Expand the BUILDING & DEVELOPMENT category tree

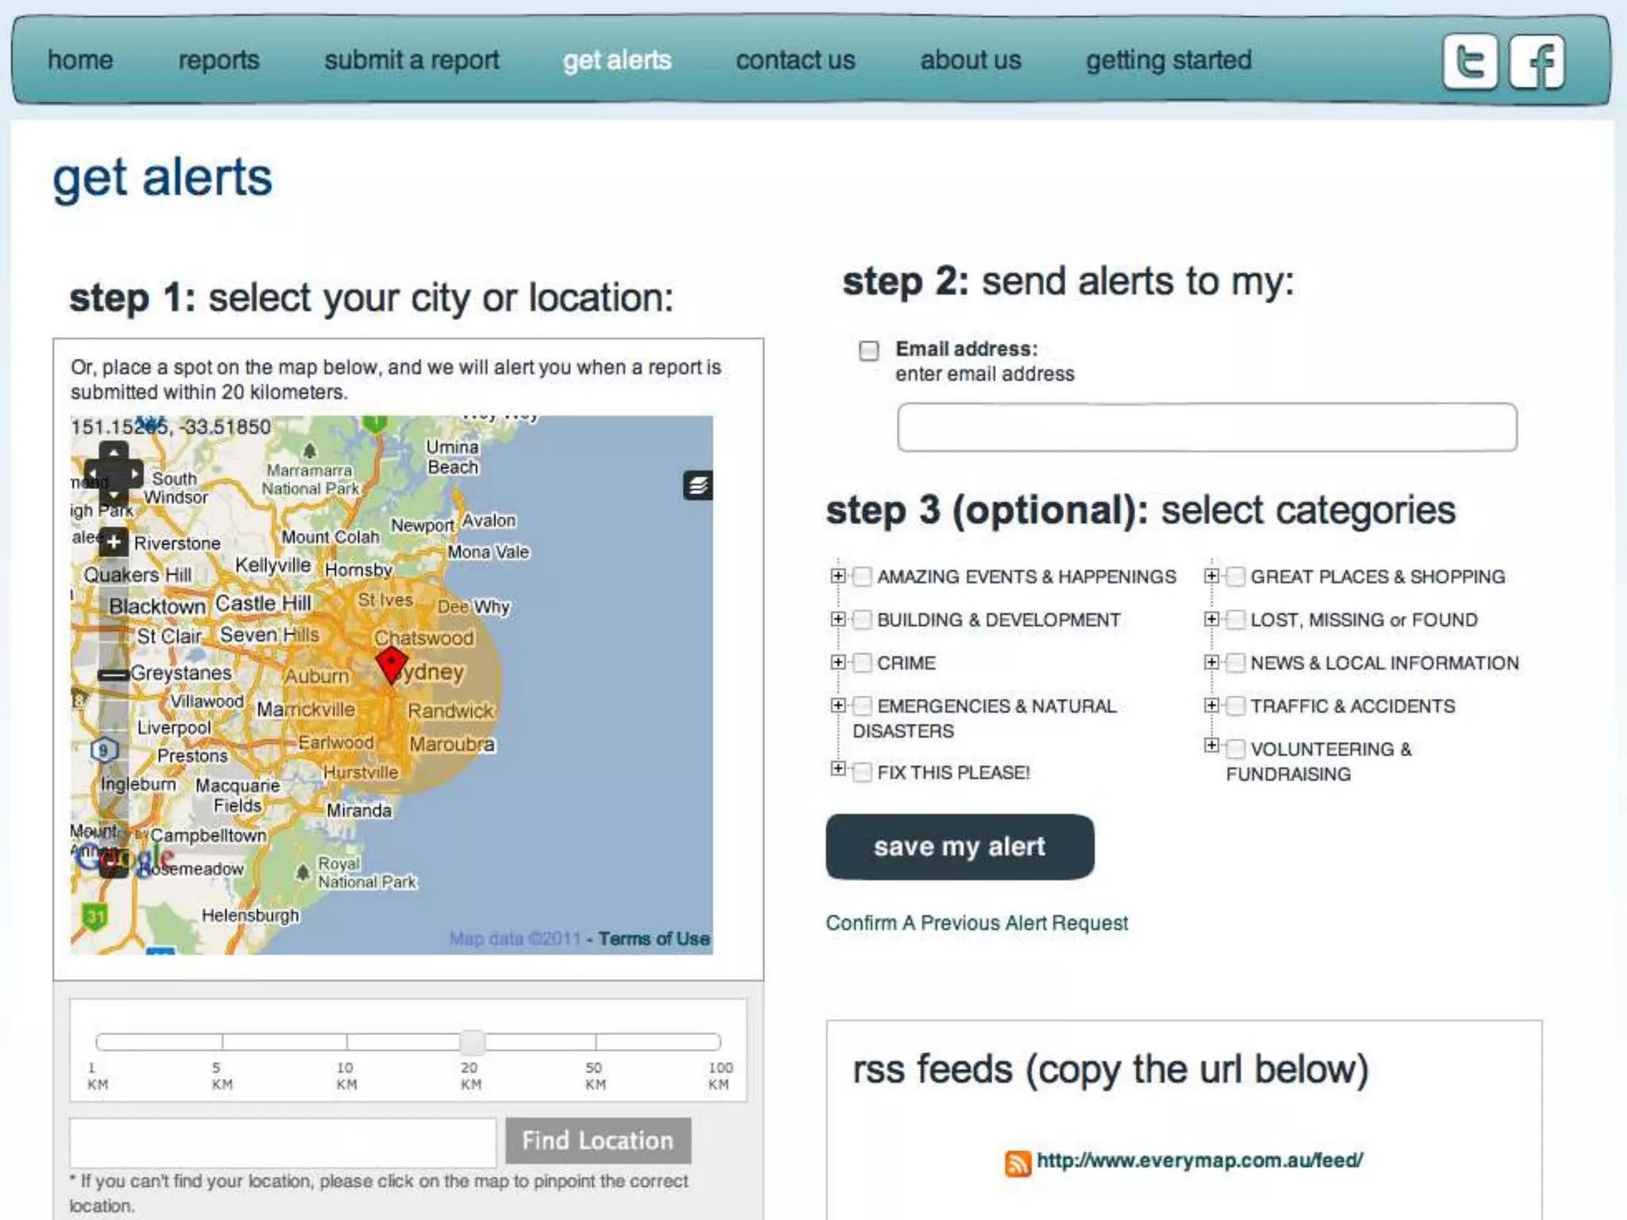tap(837, 619)
